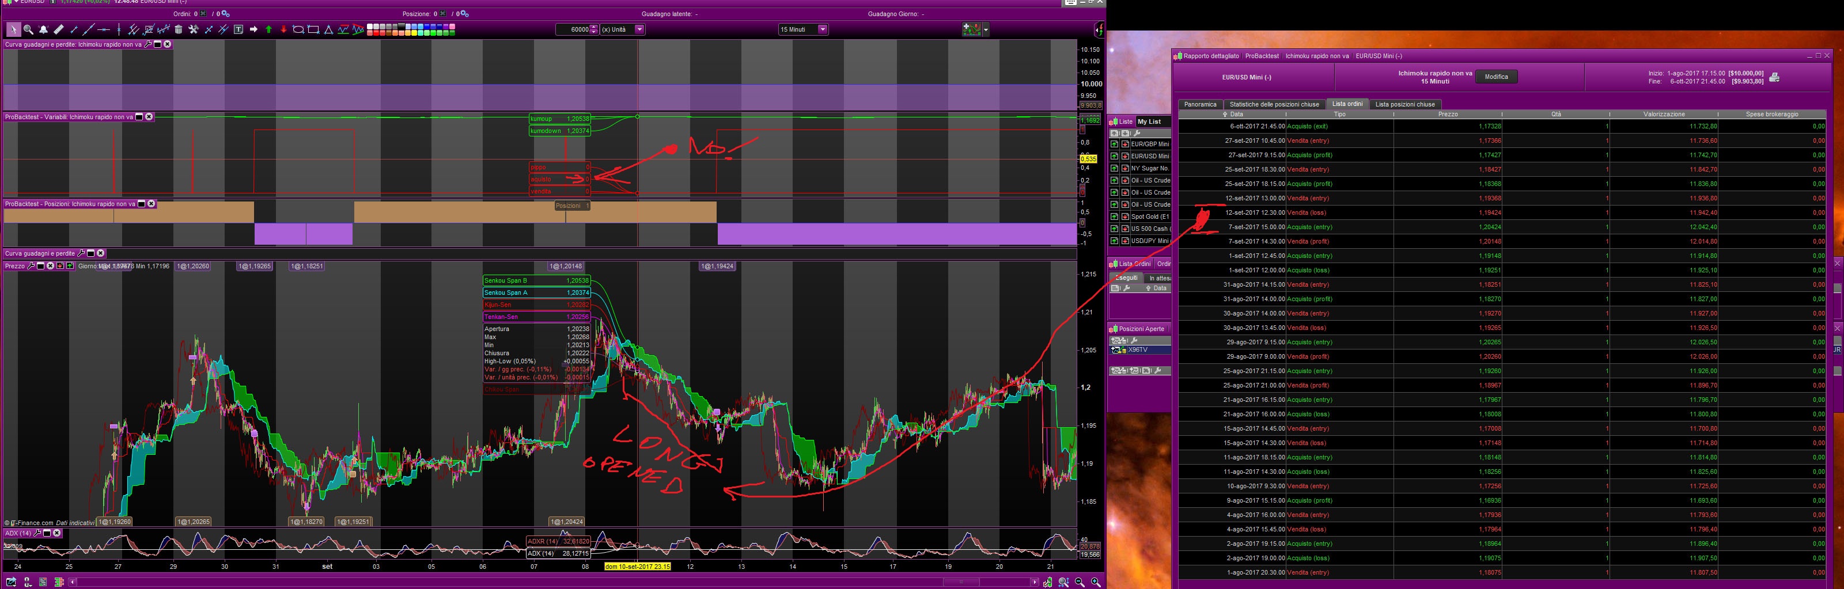Screen dimensions: 1844x589
Task: Click zoom-out magnifier below the chart
Action: [x=1080, y=582]
